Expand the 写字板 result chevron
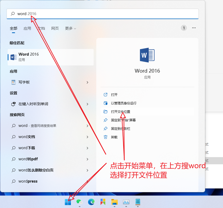 click(87, 82)
